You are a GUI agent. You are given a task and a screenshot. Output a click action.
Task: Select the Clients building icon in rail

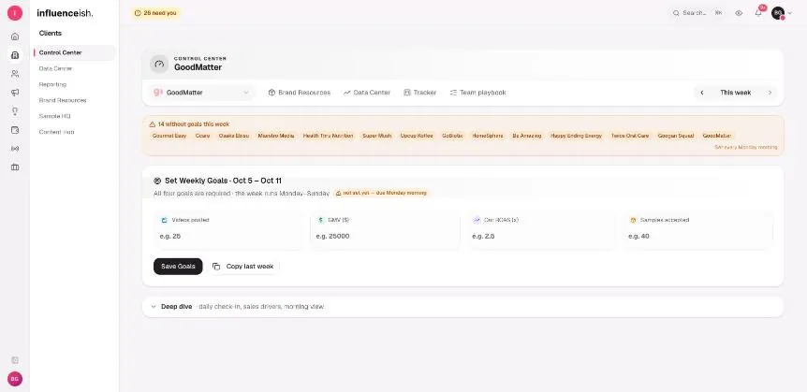[x=15, y=55]
